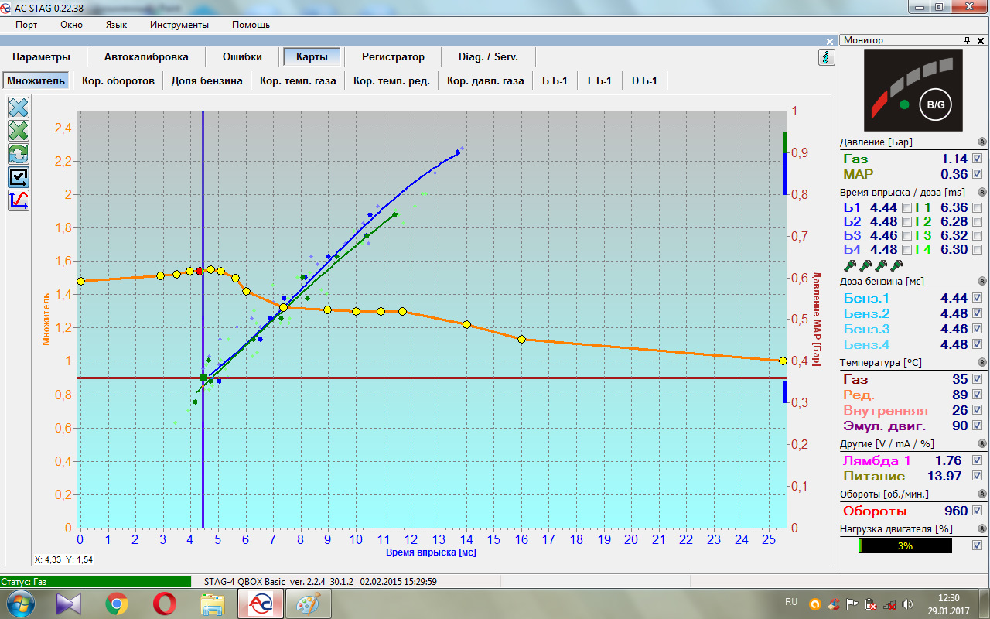Open Paint from the taskbar
This screenshot has height=619, width=990.
(x=308, y=603)
